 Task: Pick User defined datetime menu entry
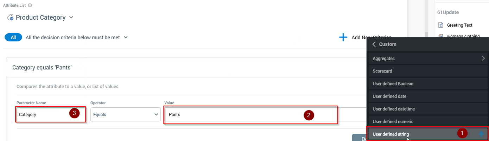tap(394, 109)
